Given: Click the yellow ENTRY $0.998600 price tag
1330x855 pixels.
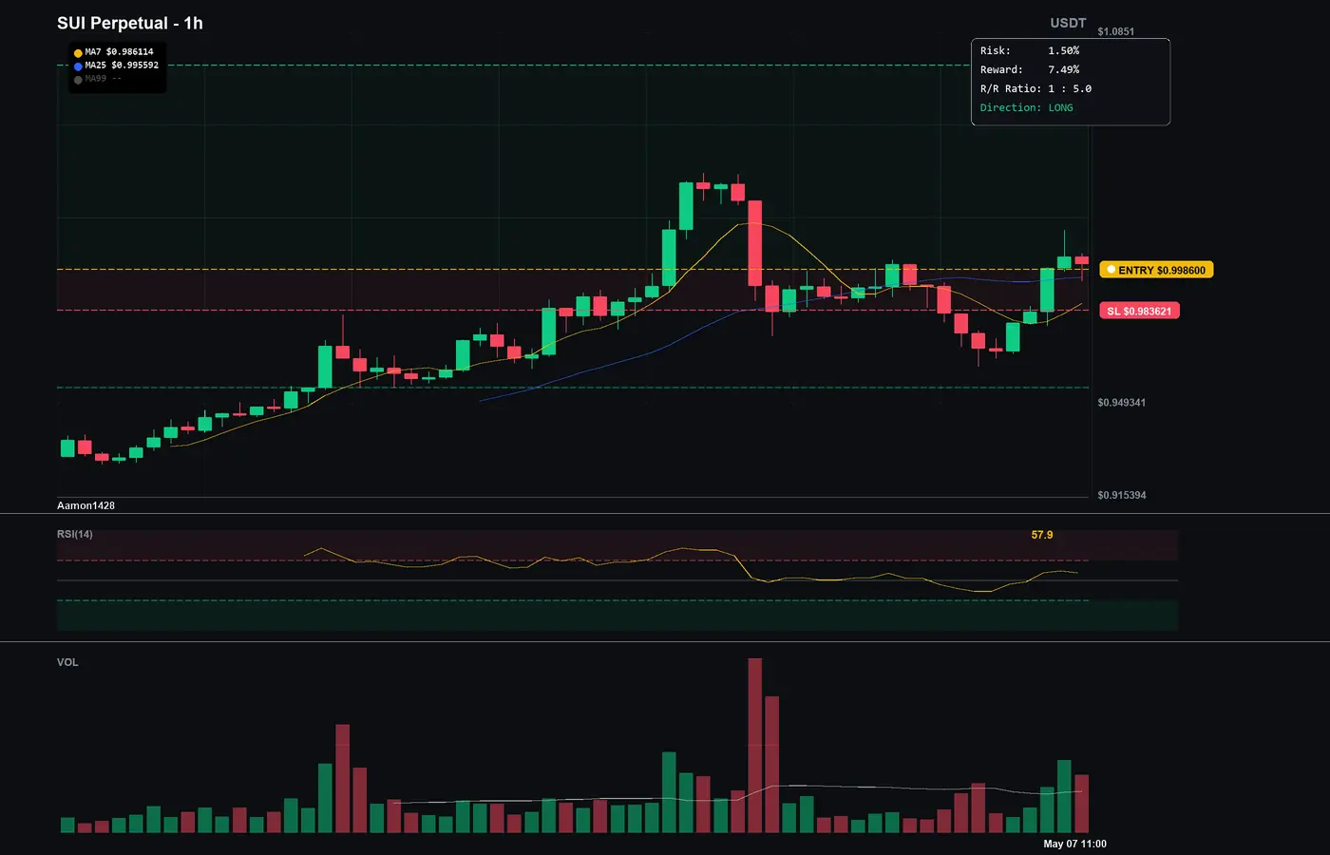Looking at the screenshot, I should (1156, 270).
